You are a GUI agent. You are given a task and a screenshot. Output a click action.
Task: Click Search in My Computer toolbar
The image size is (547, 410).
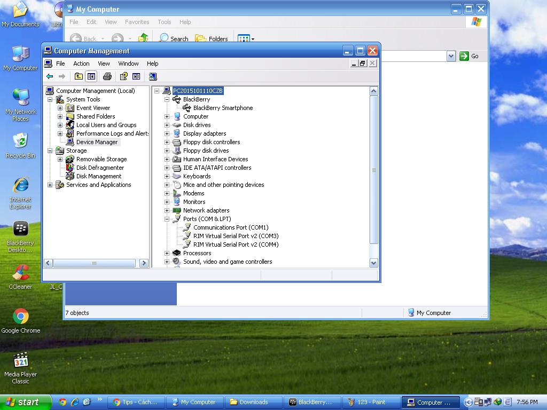click(174, 38)
